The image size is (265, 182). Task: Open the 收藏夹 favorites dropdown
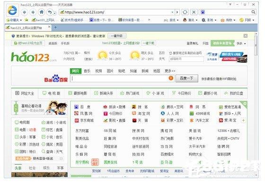tap(14, 20)
